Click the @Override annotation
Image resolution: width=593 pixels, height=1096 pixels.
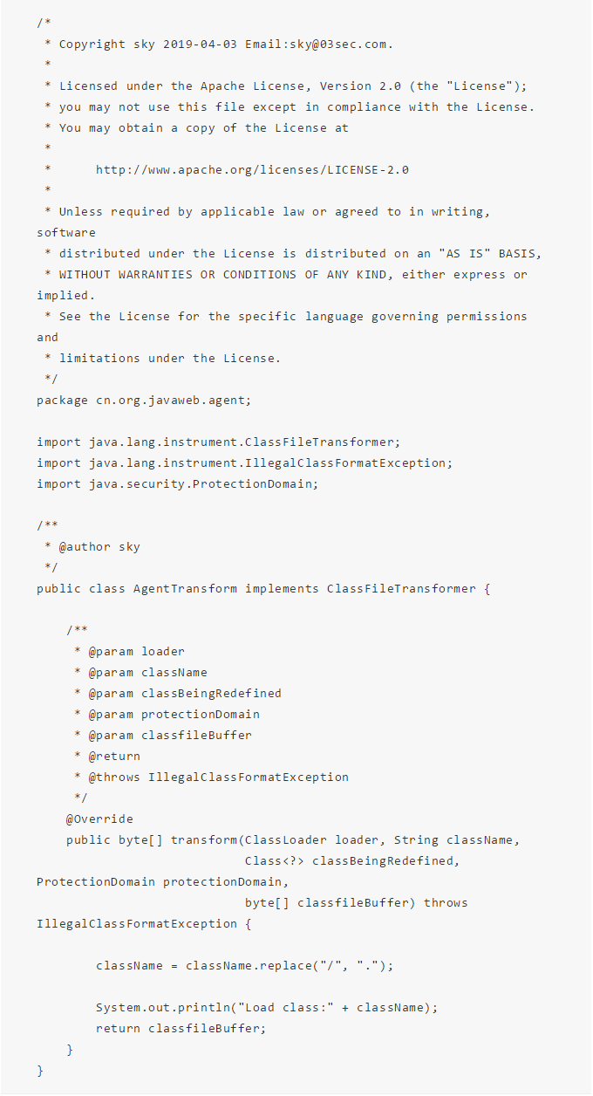point(99,819)
